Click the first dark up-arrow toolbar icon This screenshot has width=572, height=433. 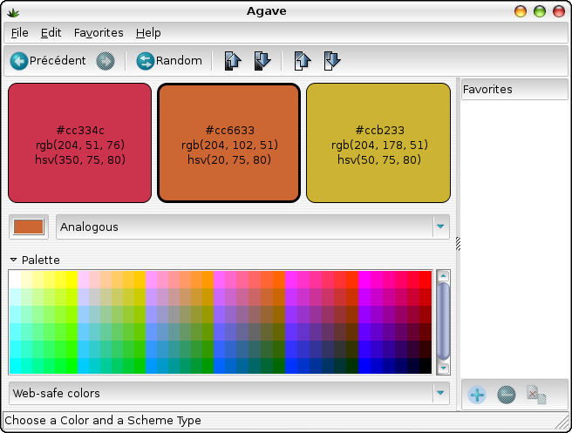[x=233, y=61]
